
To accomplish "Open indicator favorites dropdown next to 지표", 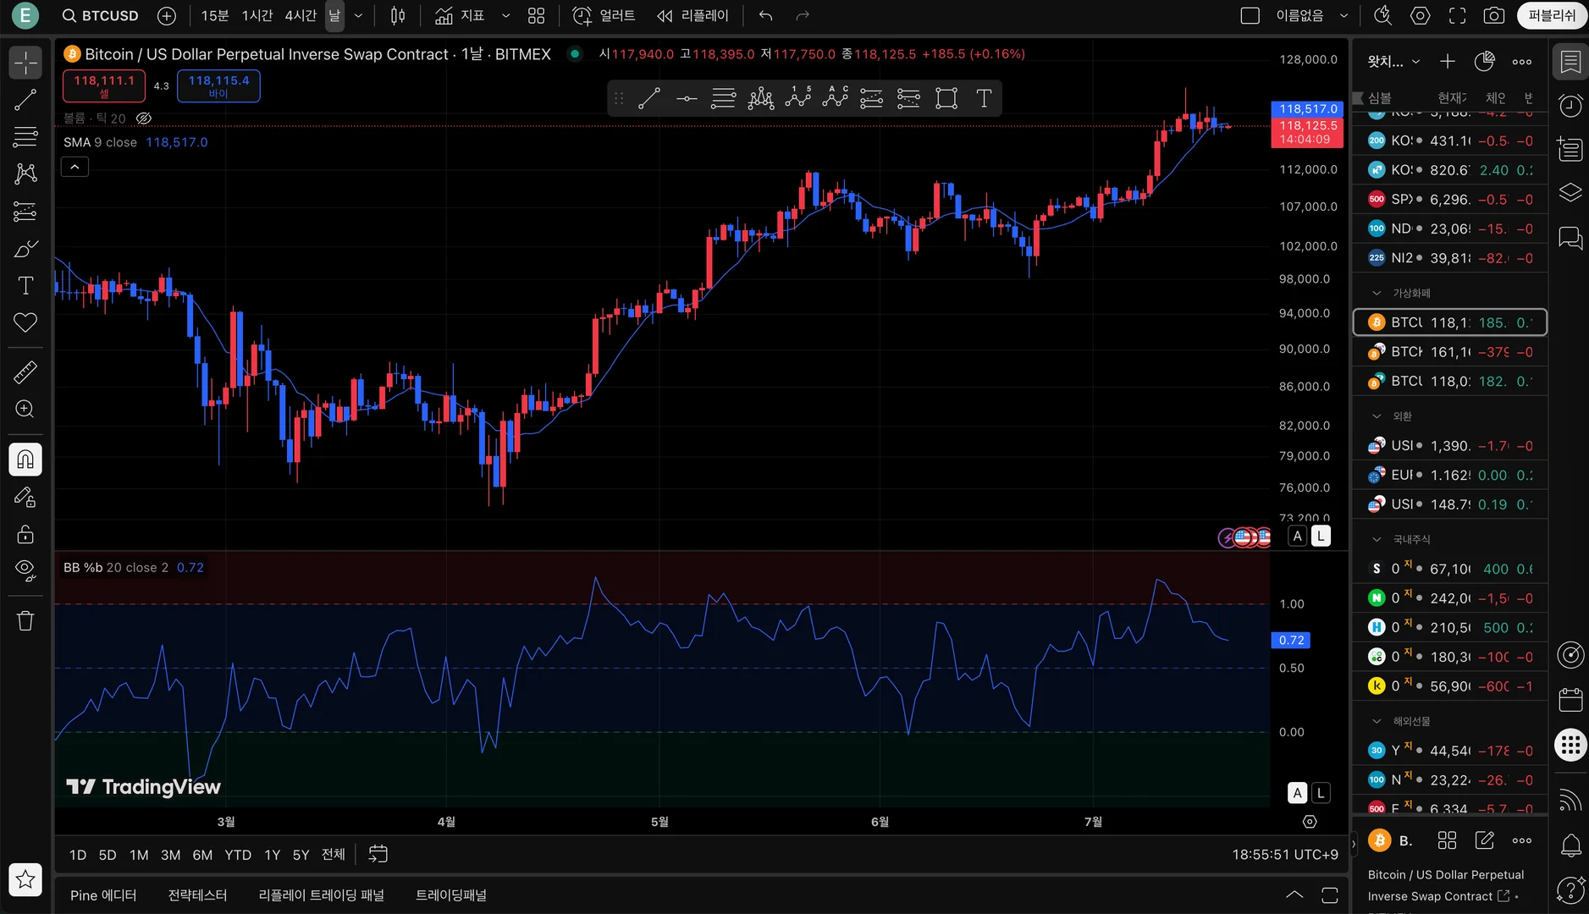I will 505,15.
